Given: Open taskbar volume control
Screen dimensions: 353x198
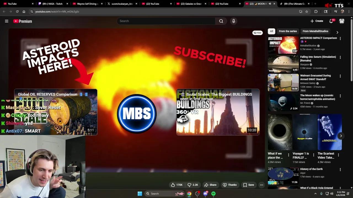Looking at the screenshot, I should [x=331, y=194].
